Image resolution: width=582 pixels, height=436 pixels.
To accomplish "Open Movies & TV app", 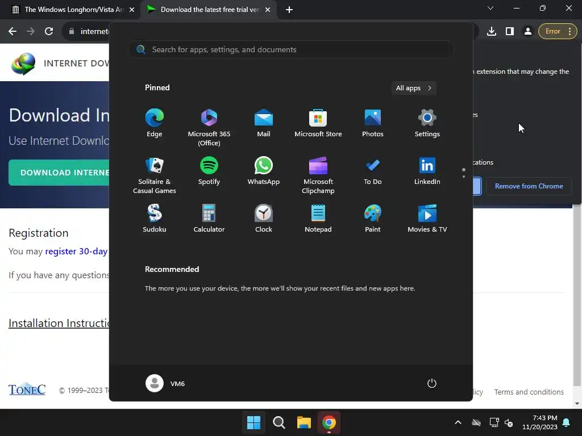I will point(427,219).
